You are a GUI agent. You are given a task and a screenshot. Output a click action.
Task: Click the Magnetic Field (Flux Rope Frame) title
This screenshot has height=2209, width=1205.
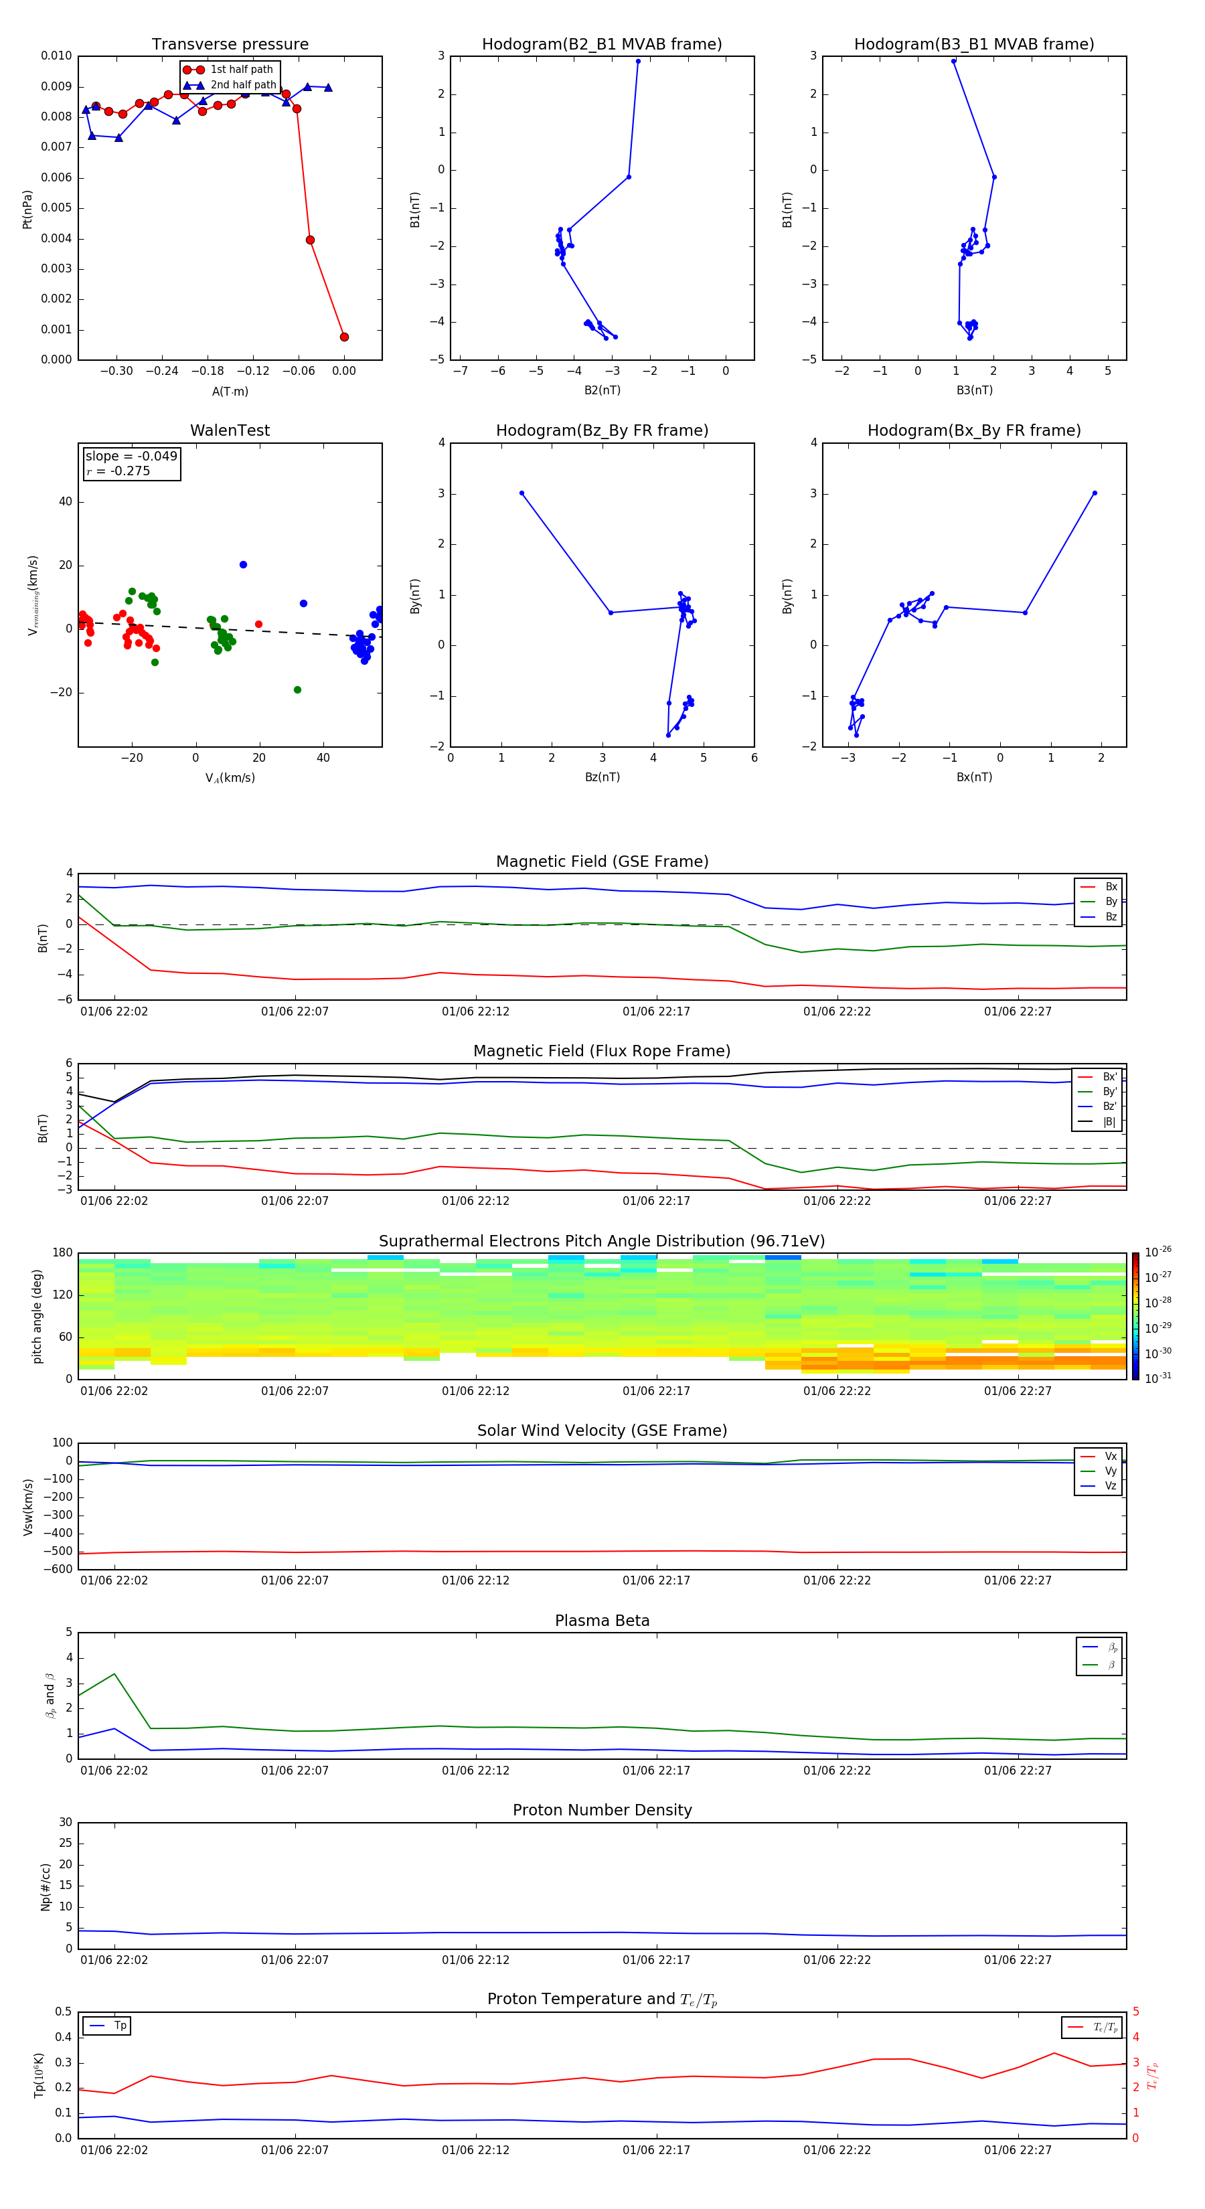pos(602,1052)
